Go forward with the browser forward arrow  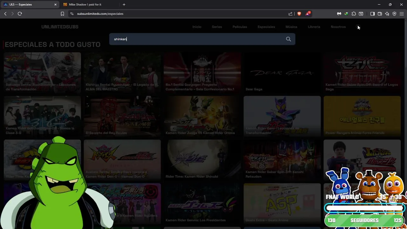(x=12, y=14)
